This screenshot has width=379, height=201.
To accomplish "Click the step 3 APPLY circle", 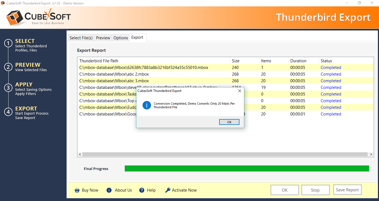I will coord(8,88).
